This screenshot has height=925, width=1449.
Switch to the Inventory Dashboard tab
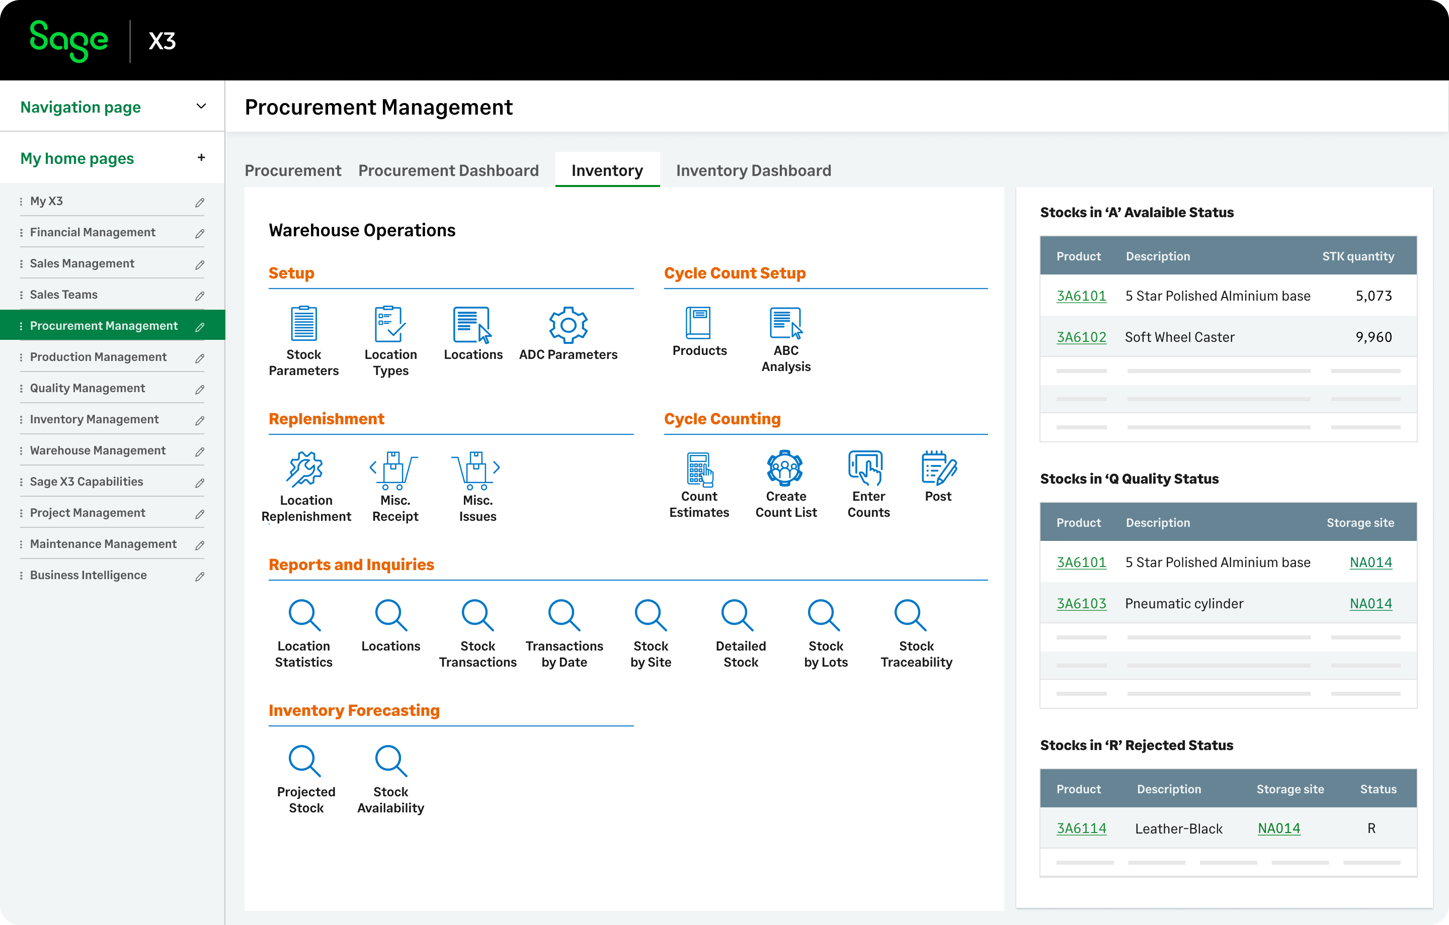(x=753, y=170)
